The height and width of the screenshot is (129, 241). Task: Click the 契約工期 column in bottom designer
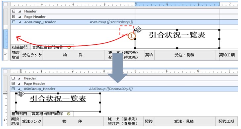point(226,121)
